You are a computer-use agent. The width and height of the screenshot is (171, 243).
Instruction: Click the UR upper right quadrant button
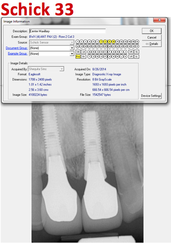coord(131,52)
